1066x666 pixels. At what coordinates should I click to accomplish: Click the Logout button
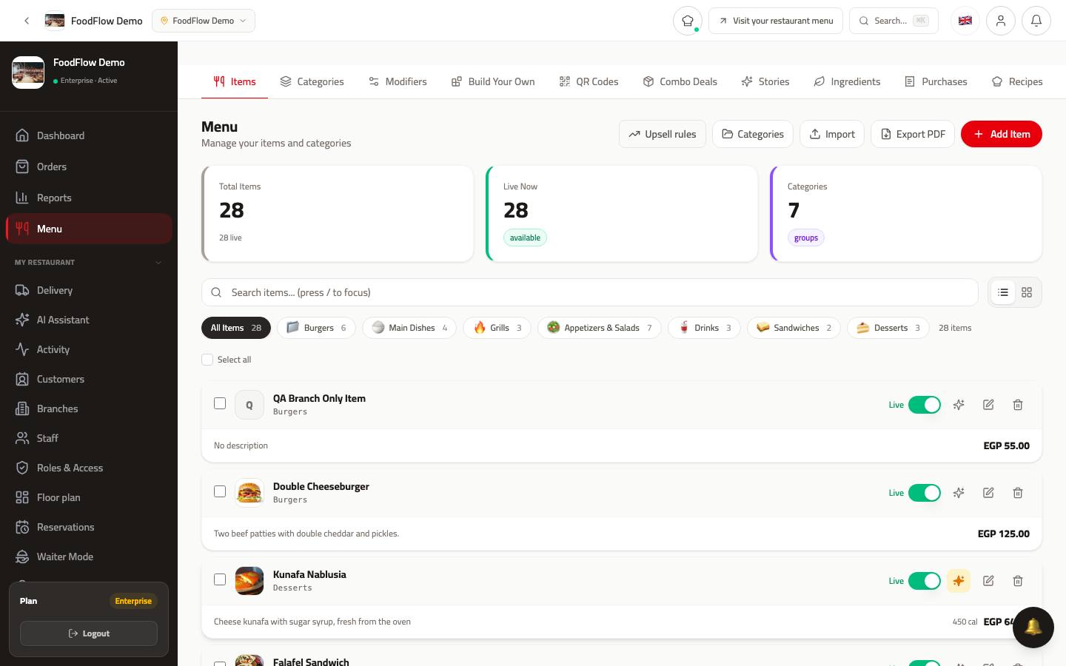[89, 633]
